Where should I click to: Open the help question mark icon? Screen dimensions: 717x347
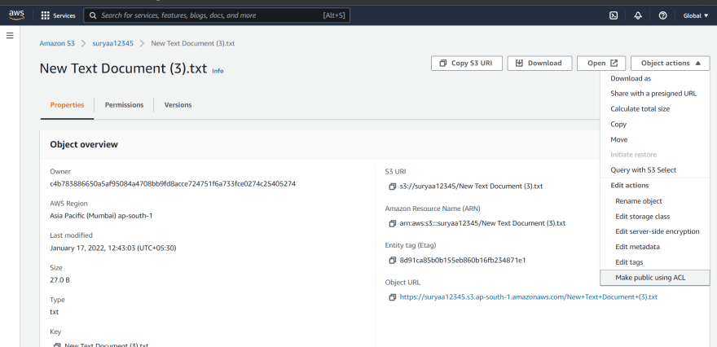(662, 15)
